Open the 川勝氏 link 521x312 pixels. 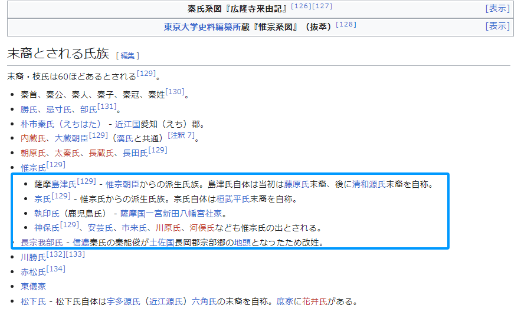tap(33, 257)
